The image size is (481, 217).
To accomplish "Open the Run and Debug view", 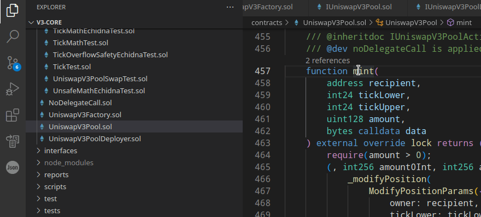I will pyautogui.click(x=12, y=89).
